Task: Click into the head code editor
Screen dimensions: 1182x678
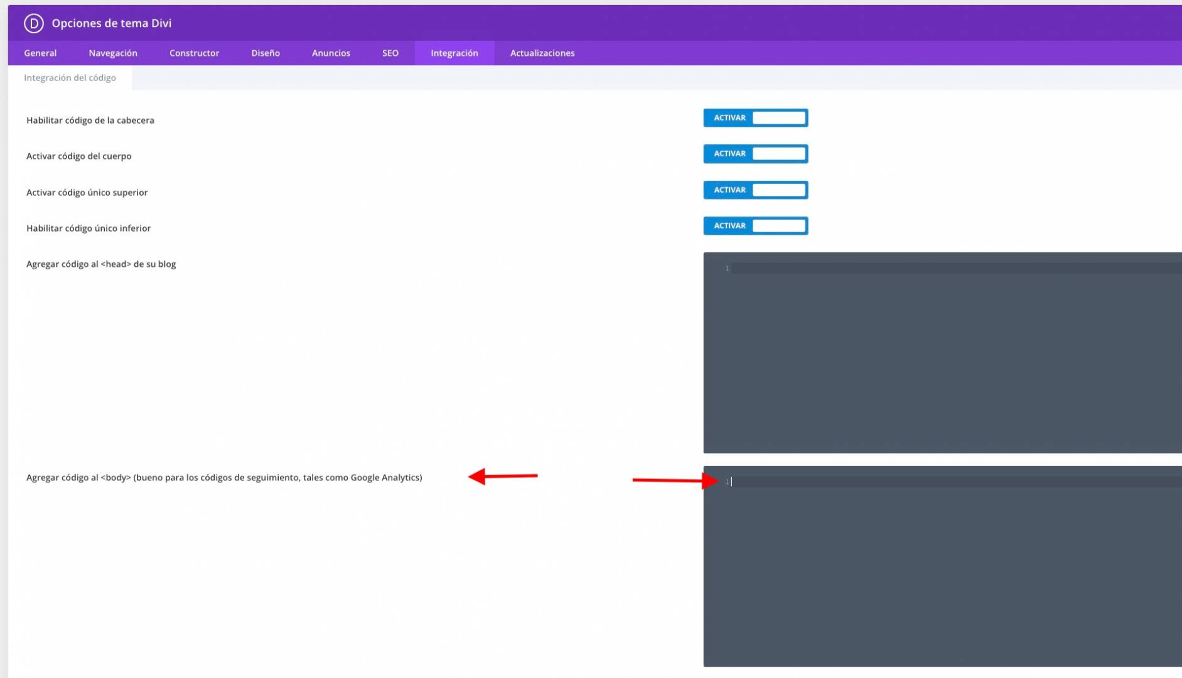Action: pos(942,353)
